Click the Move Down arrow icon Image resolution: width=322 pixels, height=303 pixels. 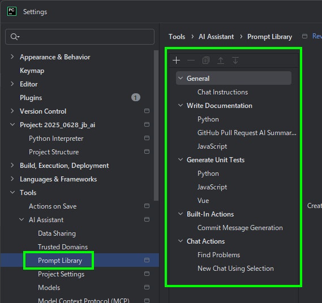point(235,60)
